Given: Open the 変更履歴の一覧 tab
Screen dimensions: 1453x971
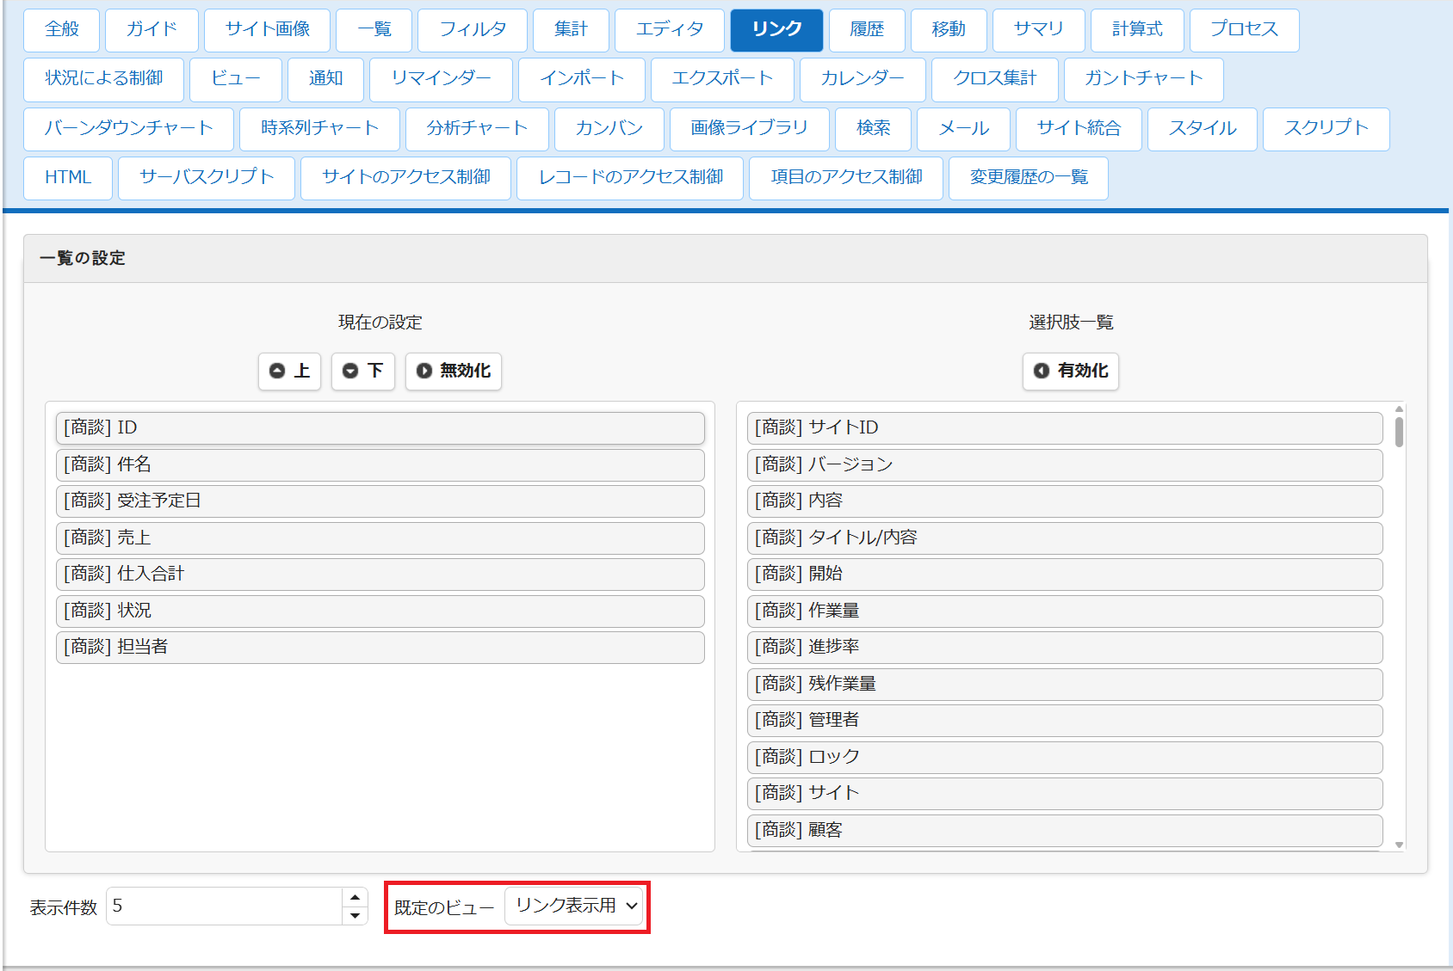Looking at the screenshot, I should tap(1029, 178).
